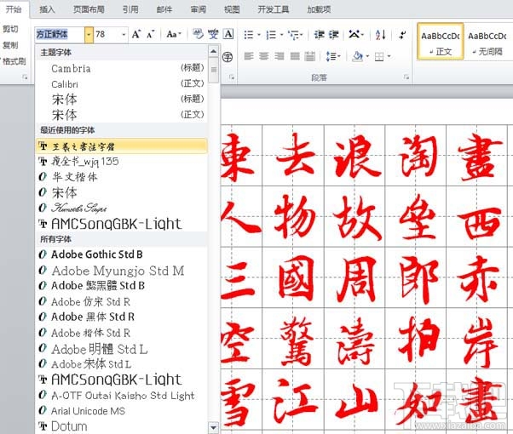This screenshot has height=434, width=513.
Task: Click the 剪切 (Cut) button
Action: click(10, 29)
